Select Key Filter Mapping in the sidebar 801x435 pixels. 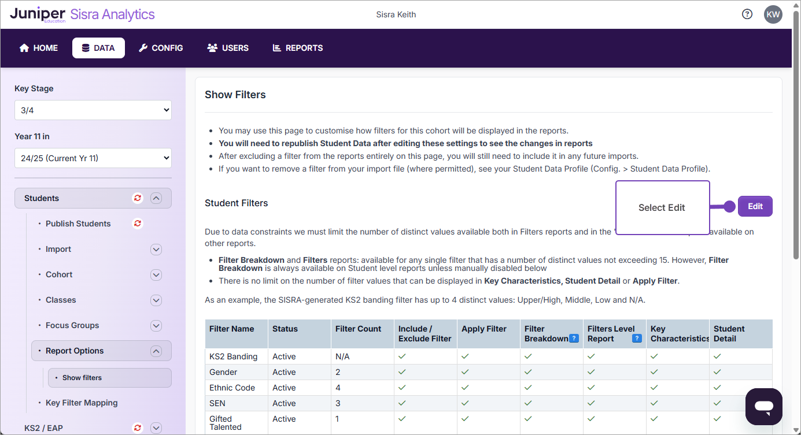[x=82, y=403]
